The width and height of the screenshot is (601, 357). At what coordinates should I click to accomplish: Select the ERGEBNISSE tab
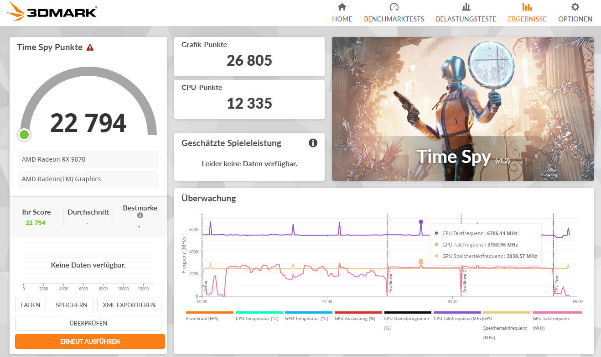tap(527, 19)
